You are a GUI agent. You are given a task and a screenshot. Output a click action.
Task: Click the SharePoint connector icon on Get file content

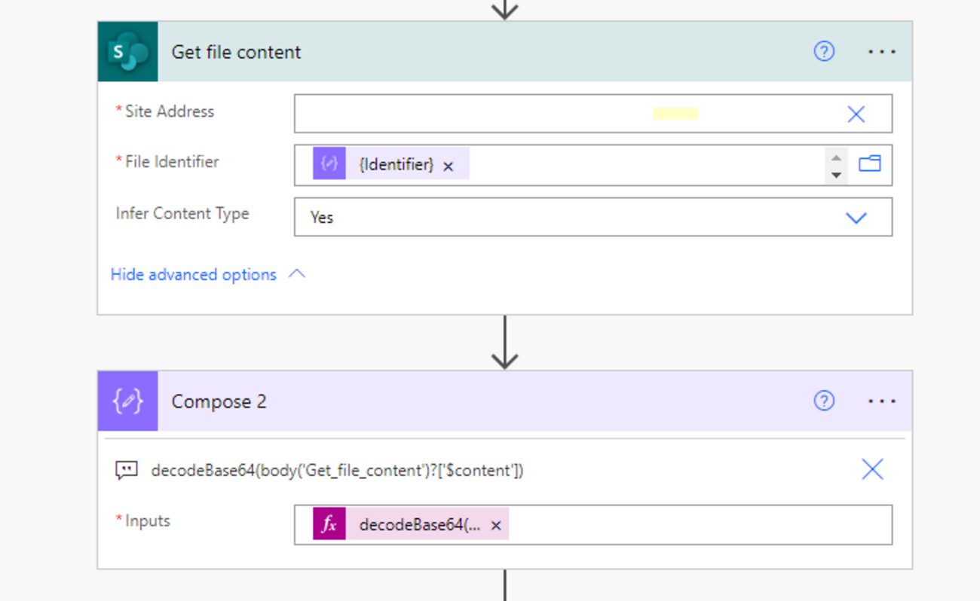(127, 51)
